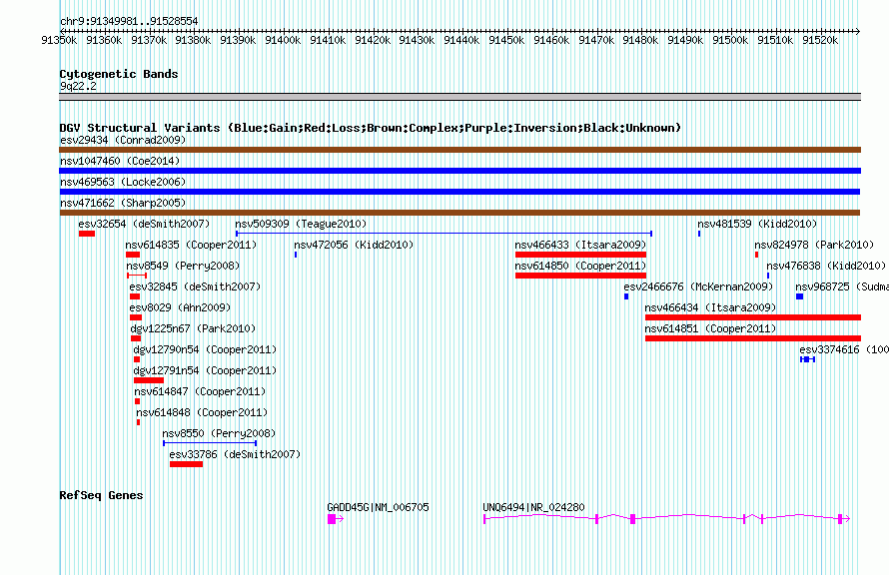The width and height of the screenshot is (889, 575).
Task: Click the dgv12791n54 red loss bar
Action: point(148,380)
